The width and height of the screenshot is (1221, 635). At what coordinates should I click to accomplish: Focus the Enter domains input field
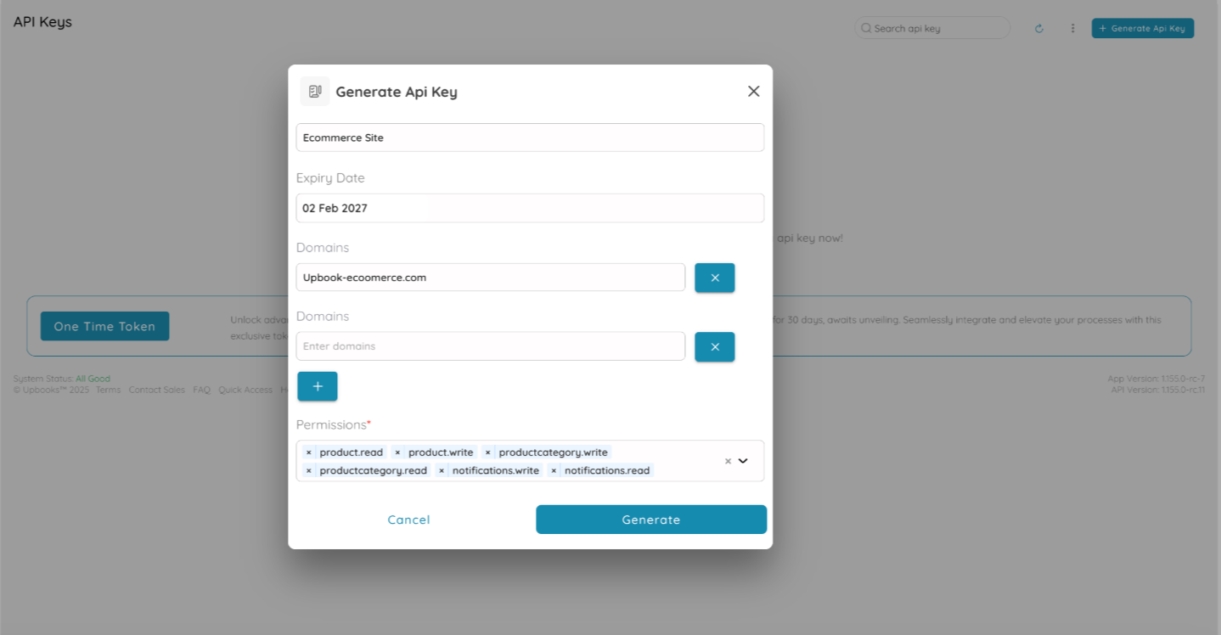pos(491,346)
